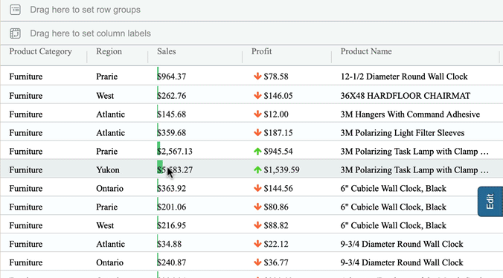
Task: Click the row groups icon
Action: [x=15, y=10]
